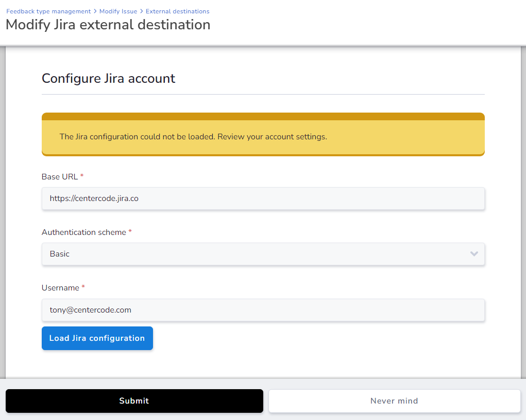Click the Modify Jira external destination title
Screen dimensions: 526x420
108,25
